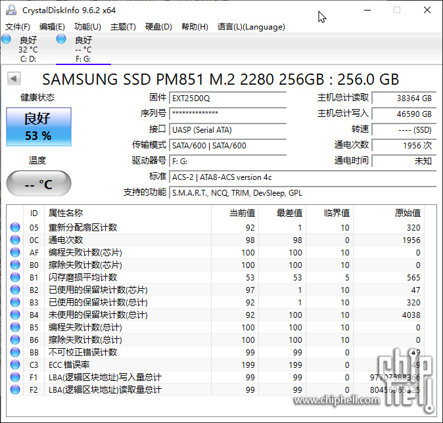Image resolution: width=443 pixels, height=423 pixels.
Task: Click status orb for attribute 0C
Action: click(x=15, y=240)
